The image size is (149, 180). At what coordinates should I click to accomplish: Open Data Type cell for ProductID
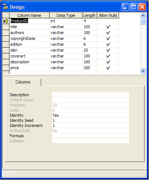66,21
